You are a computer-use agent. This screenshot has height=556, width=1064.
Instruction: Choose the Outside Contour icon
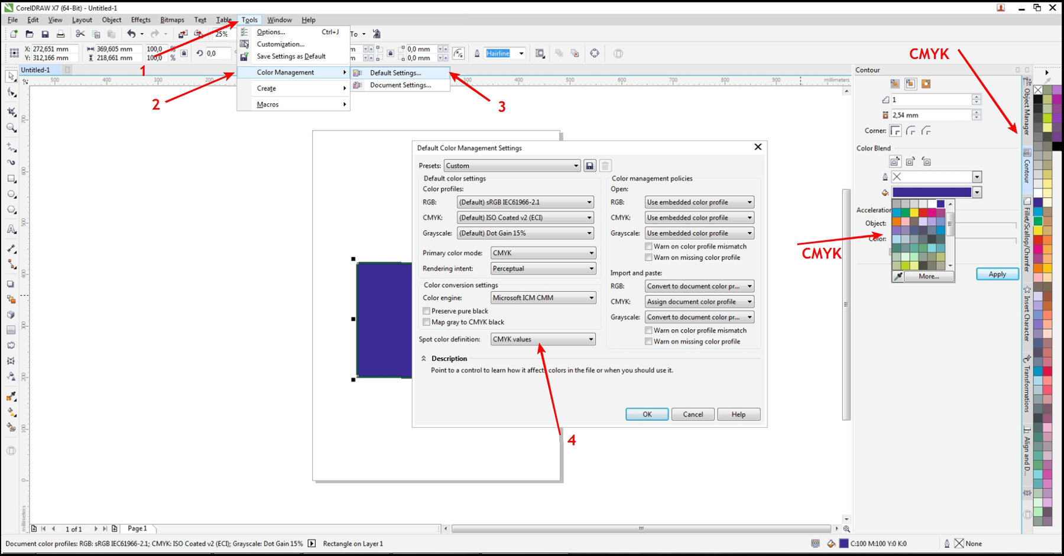pyautogui.click(x=926, y=84)
